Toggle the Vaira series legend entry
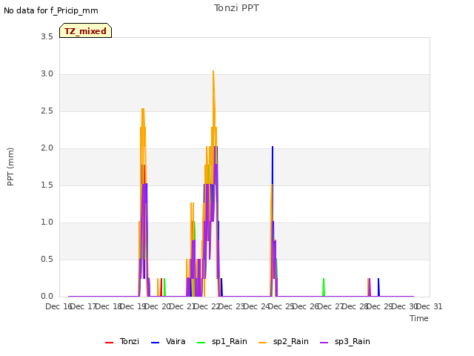Screen dimensions: 474x356 [x=168, y=341]
